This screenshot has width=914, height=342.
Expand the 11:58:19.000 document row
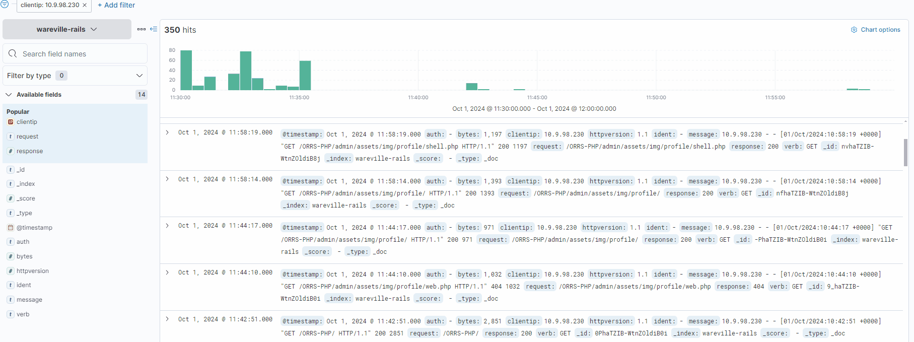click(167, 132)
